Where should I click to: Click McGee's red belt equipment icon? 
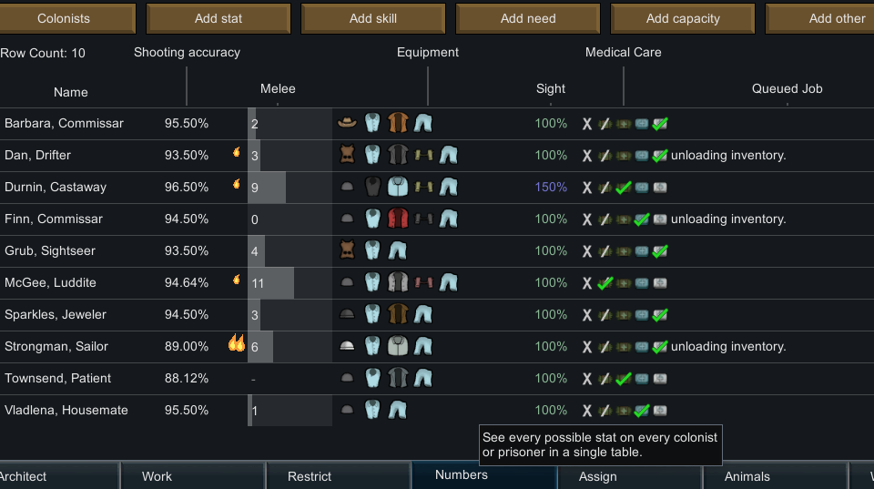[x=422, y=282]
